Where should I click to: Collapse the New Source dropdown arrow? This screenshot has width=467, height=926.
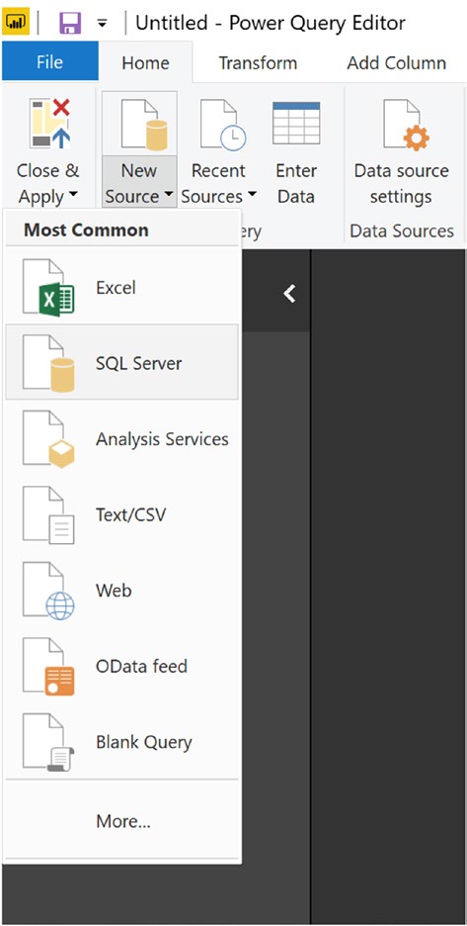pos(169,196)
